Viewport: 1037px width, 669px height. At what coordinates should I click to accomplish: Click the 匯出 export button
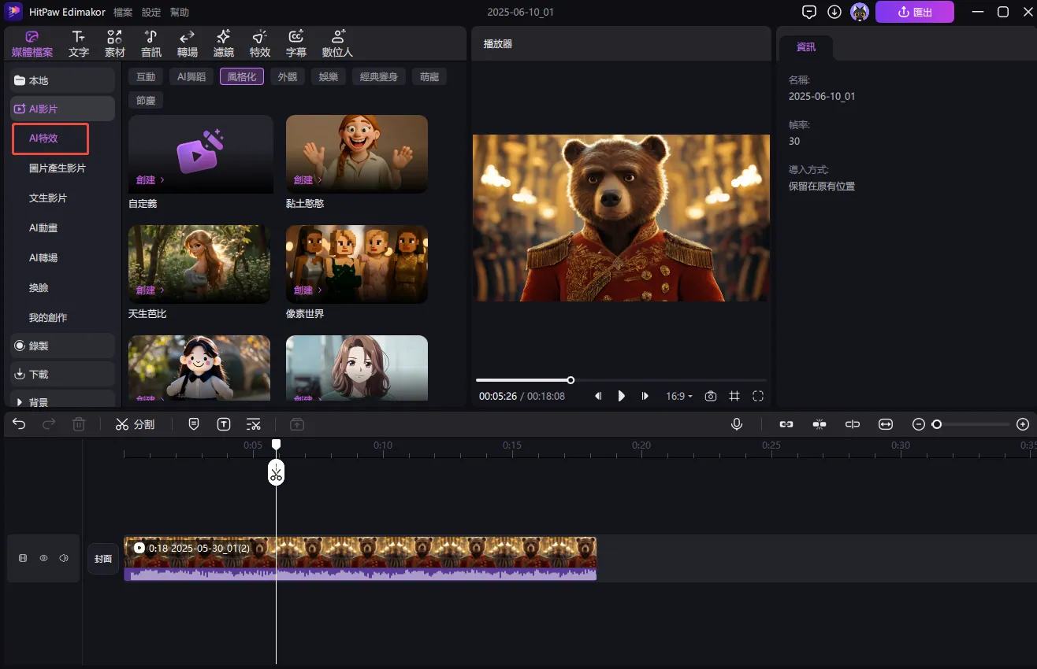(915, 12)
